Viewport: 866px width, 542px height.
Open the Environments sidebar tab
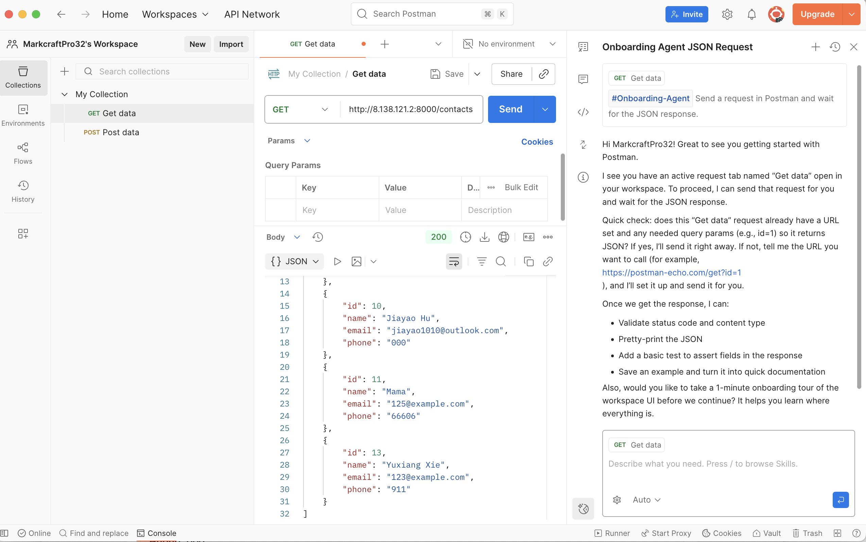[23, 115]
